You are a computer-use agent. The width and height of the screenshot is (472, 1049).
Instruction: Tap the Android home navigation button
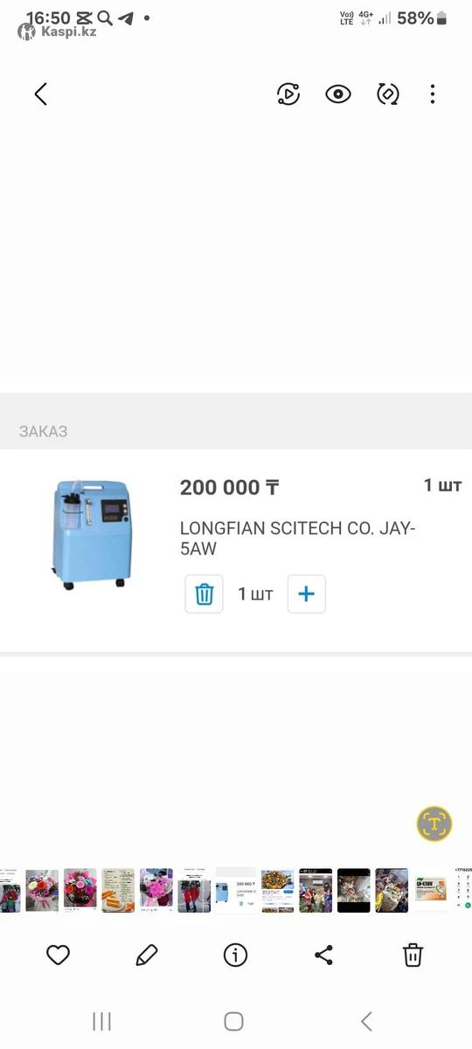[x=233, y=1021]
